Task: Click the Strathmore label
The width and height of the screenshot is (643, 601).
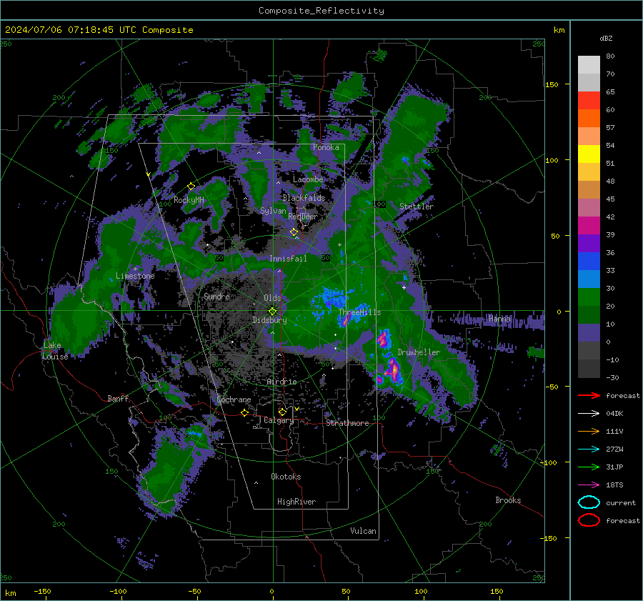Action: click(347, 423)
